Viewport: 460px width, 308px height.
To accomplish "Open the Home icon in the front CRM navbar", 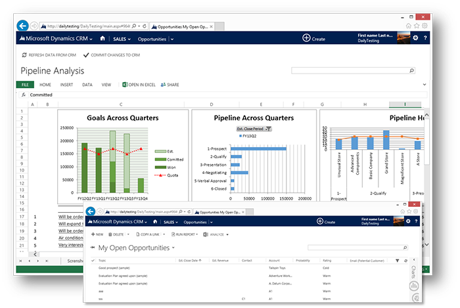I will click(x=155, y=221).
